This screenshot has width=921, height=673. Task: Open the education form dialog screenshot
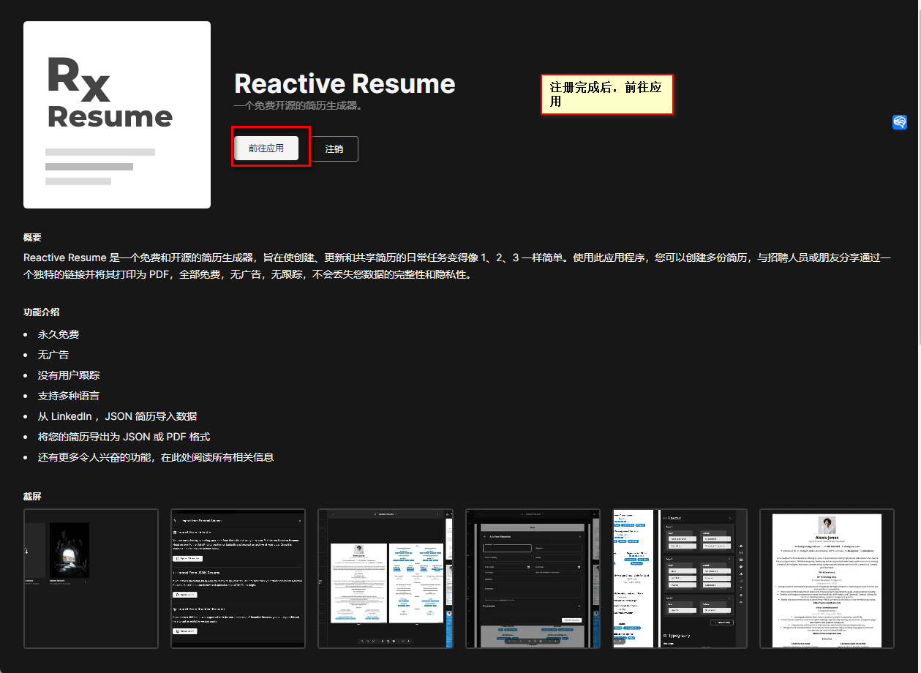(533, 578)
